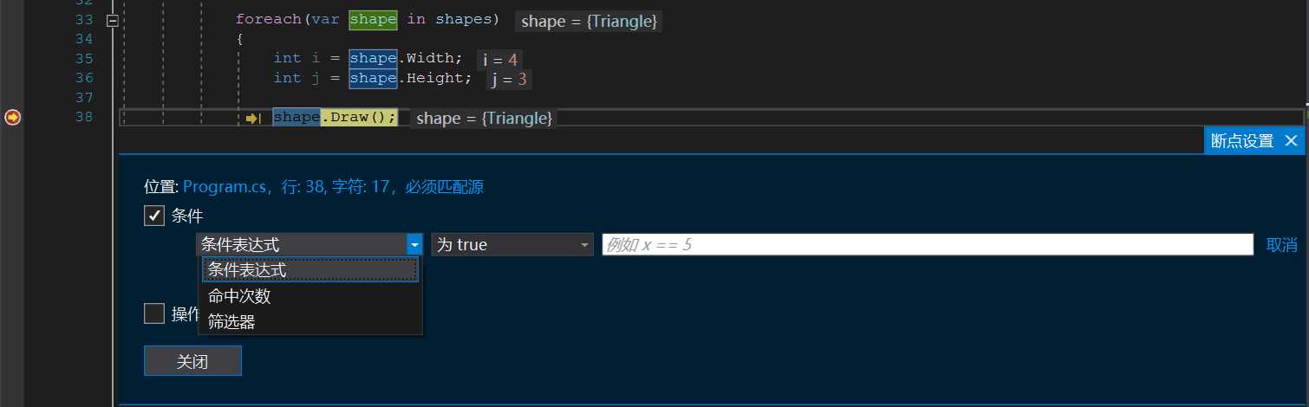Click the 关闭 button
This screenshot has height=407, width=1309.
click(x=192, y=361)
